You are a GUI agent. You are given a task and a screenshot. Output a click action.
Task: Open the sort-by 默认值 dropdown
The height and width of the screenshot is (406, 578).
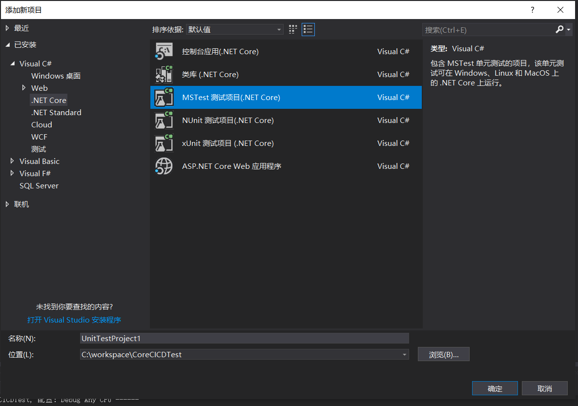[x=235, y=30]
